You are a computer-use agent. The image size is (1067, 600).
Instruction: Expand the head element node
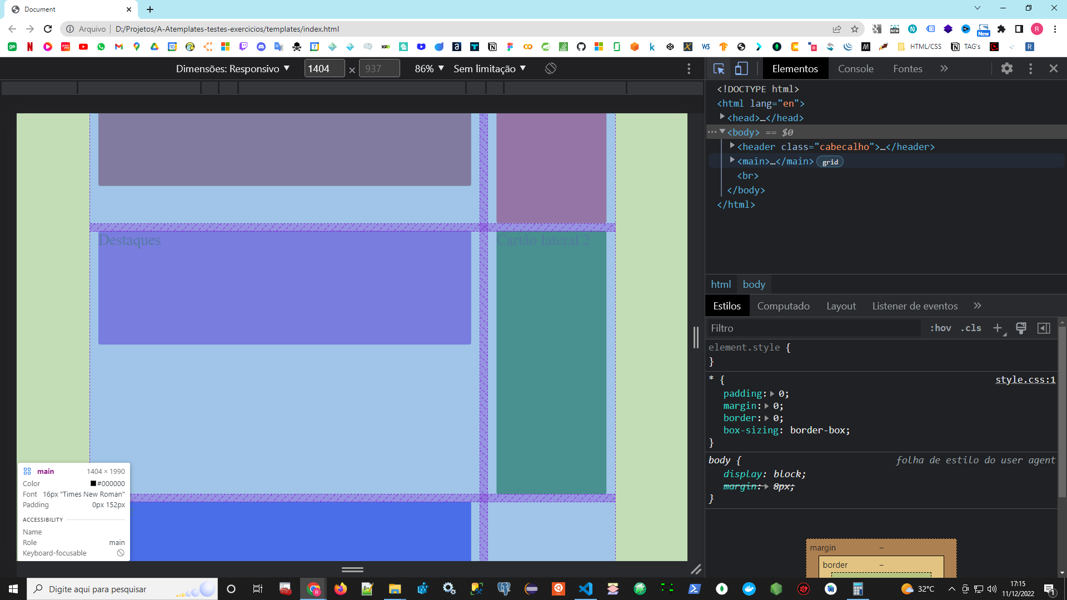point(722,117)
